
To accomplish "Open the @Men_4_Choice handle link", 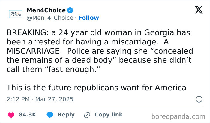I will click(x=50, y=18).
